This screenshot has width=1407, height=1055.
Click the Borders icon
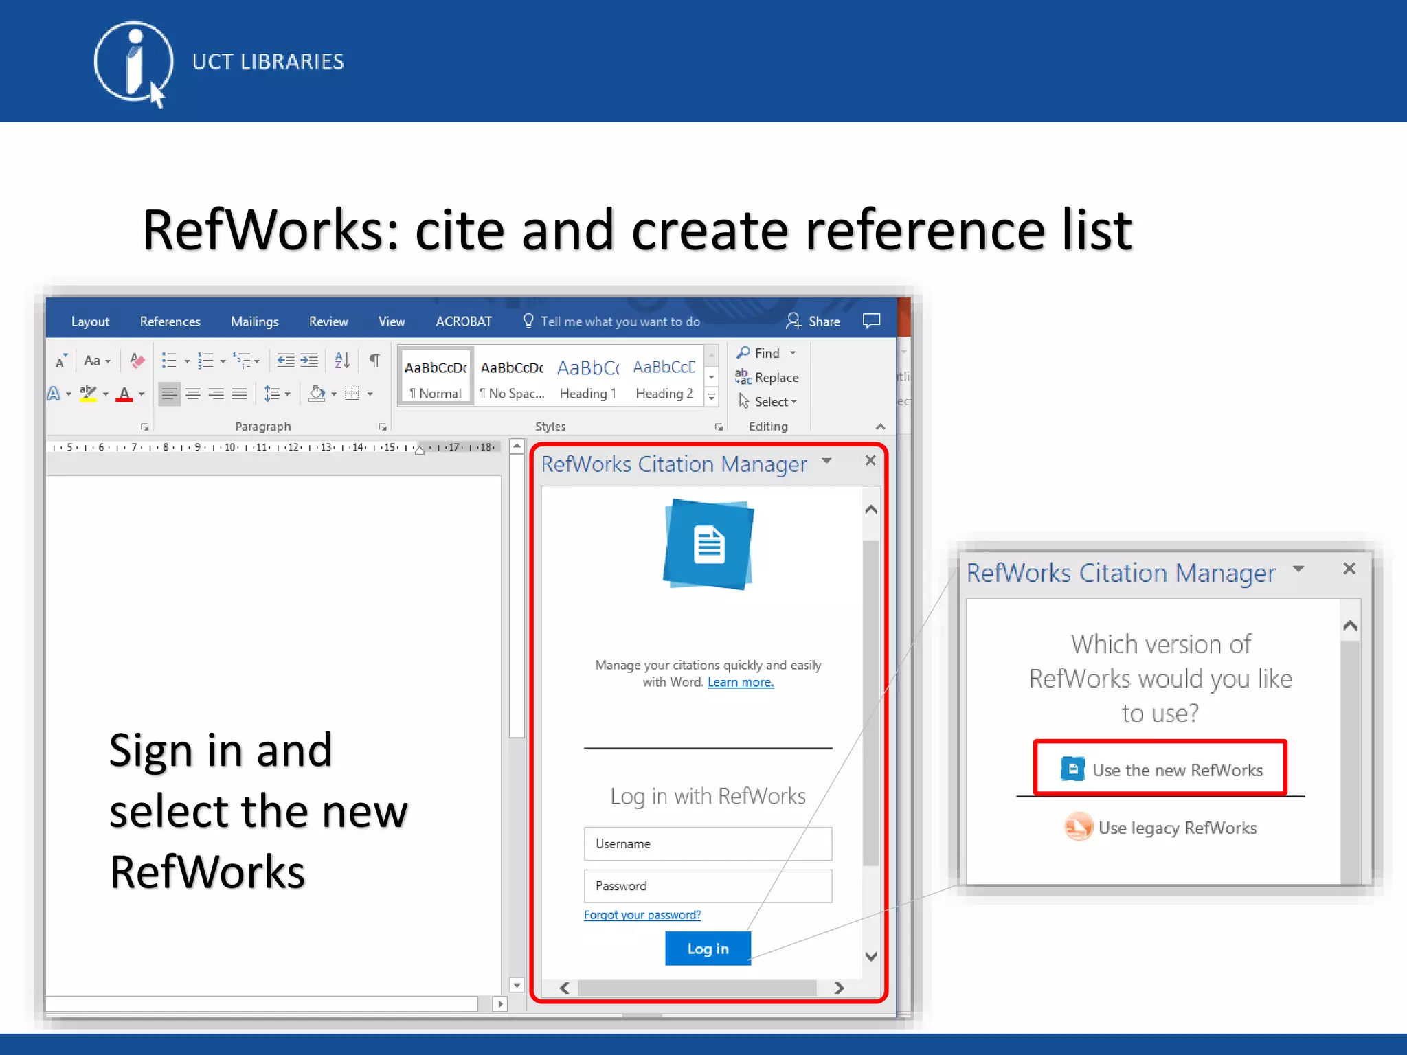(352, 394)
